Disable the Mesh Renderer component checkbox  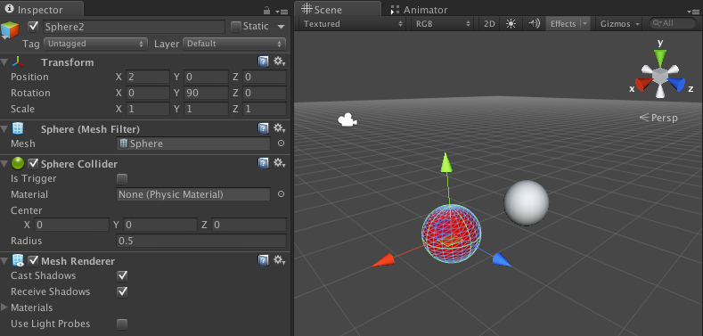[33, 260]
